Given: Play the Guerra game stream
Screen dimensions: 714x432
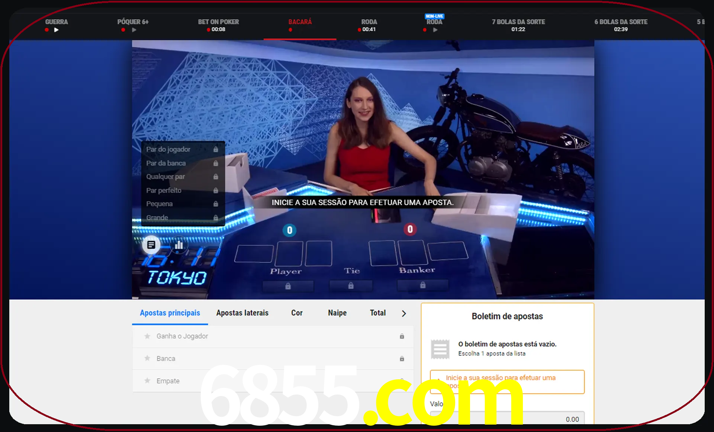Looking at the screenshot, I should 56,30.
